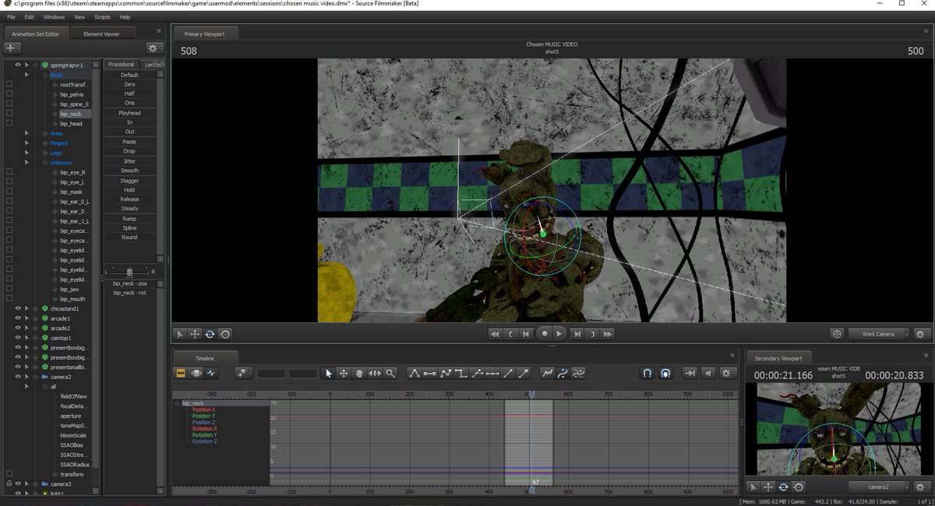Screen dimensions: 935x506
Task: Expand the Legs group
Action: click(45, 153)
